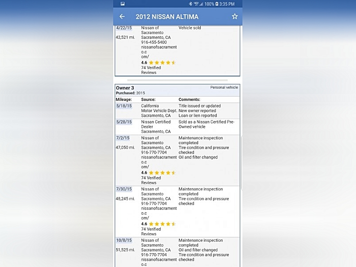Tap Loan or lien reported comment
Screen dimensions: 356x267
[198, 116]
